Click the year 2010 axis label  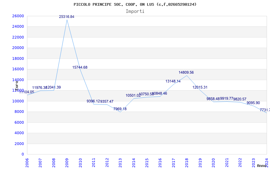pyautogui.click(x=80, y=163)
